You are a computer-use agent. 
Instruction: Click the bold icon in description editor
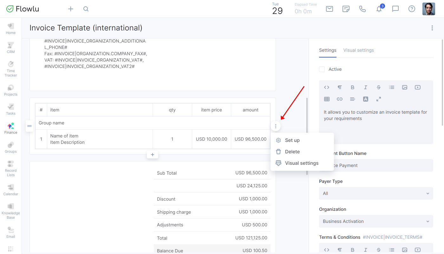point(352,87)
